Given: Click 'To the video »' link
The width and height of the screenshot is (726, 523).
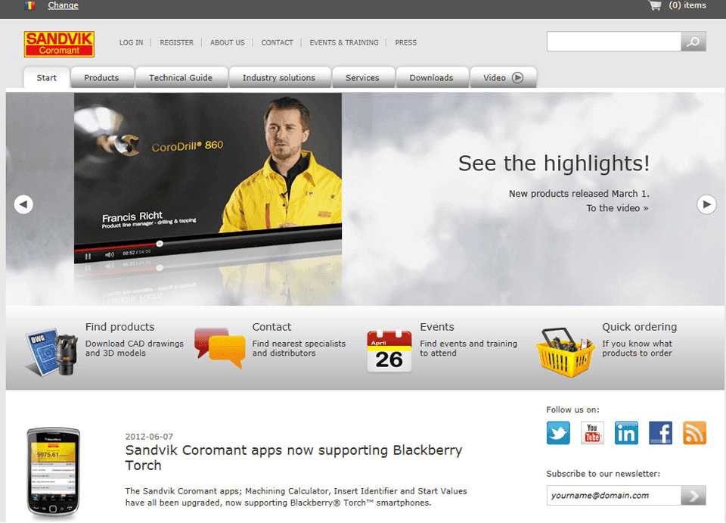Looking at the screenshot, I should (617, 208).
